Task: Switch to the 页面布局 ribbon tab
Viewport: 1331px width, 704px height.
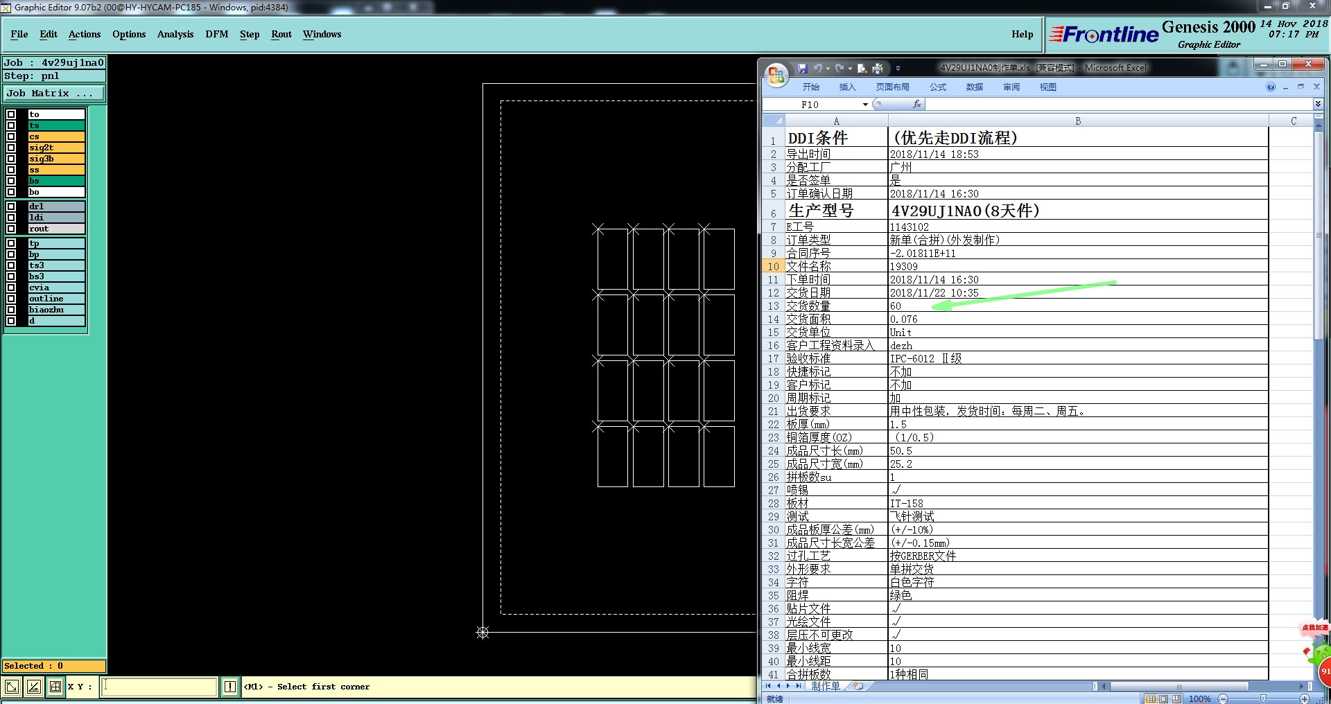Action: pyautogui.click(x=892, y=87)
